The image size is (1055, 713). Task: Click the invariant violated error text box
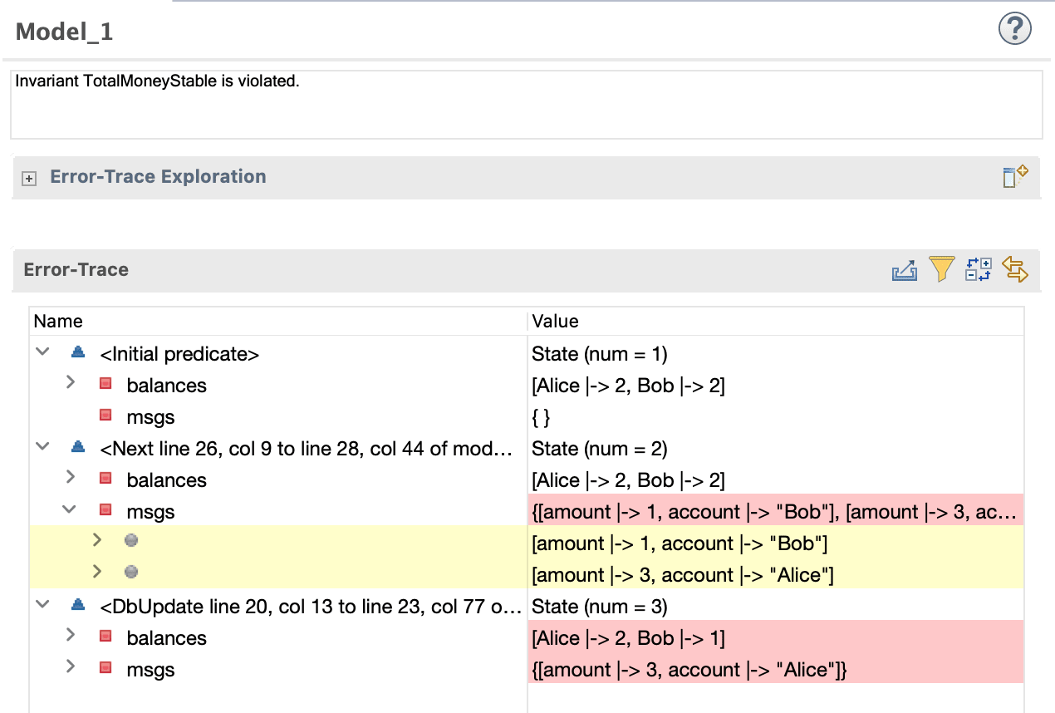(527, 105)
